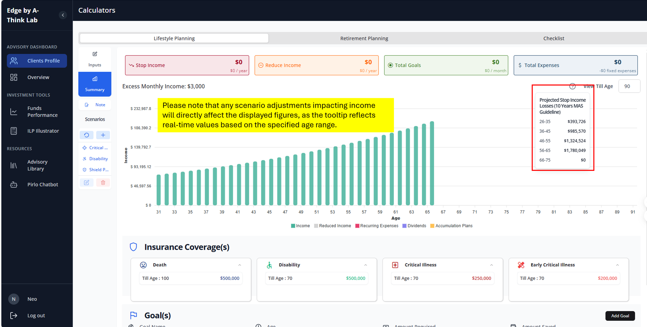Collapse the Disability coverage card
The image size is (647, 327).
pos(366,265)
